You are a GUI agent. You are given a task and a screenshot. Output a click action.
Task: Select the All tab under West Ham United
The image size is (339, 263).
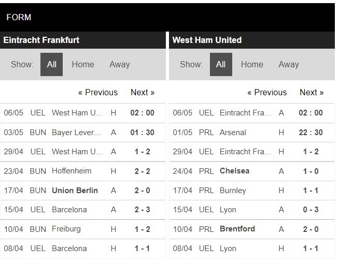tap(221, 65)
